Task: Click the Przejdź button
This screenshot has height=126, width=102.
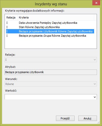Action: coord(65,118)
